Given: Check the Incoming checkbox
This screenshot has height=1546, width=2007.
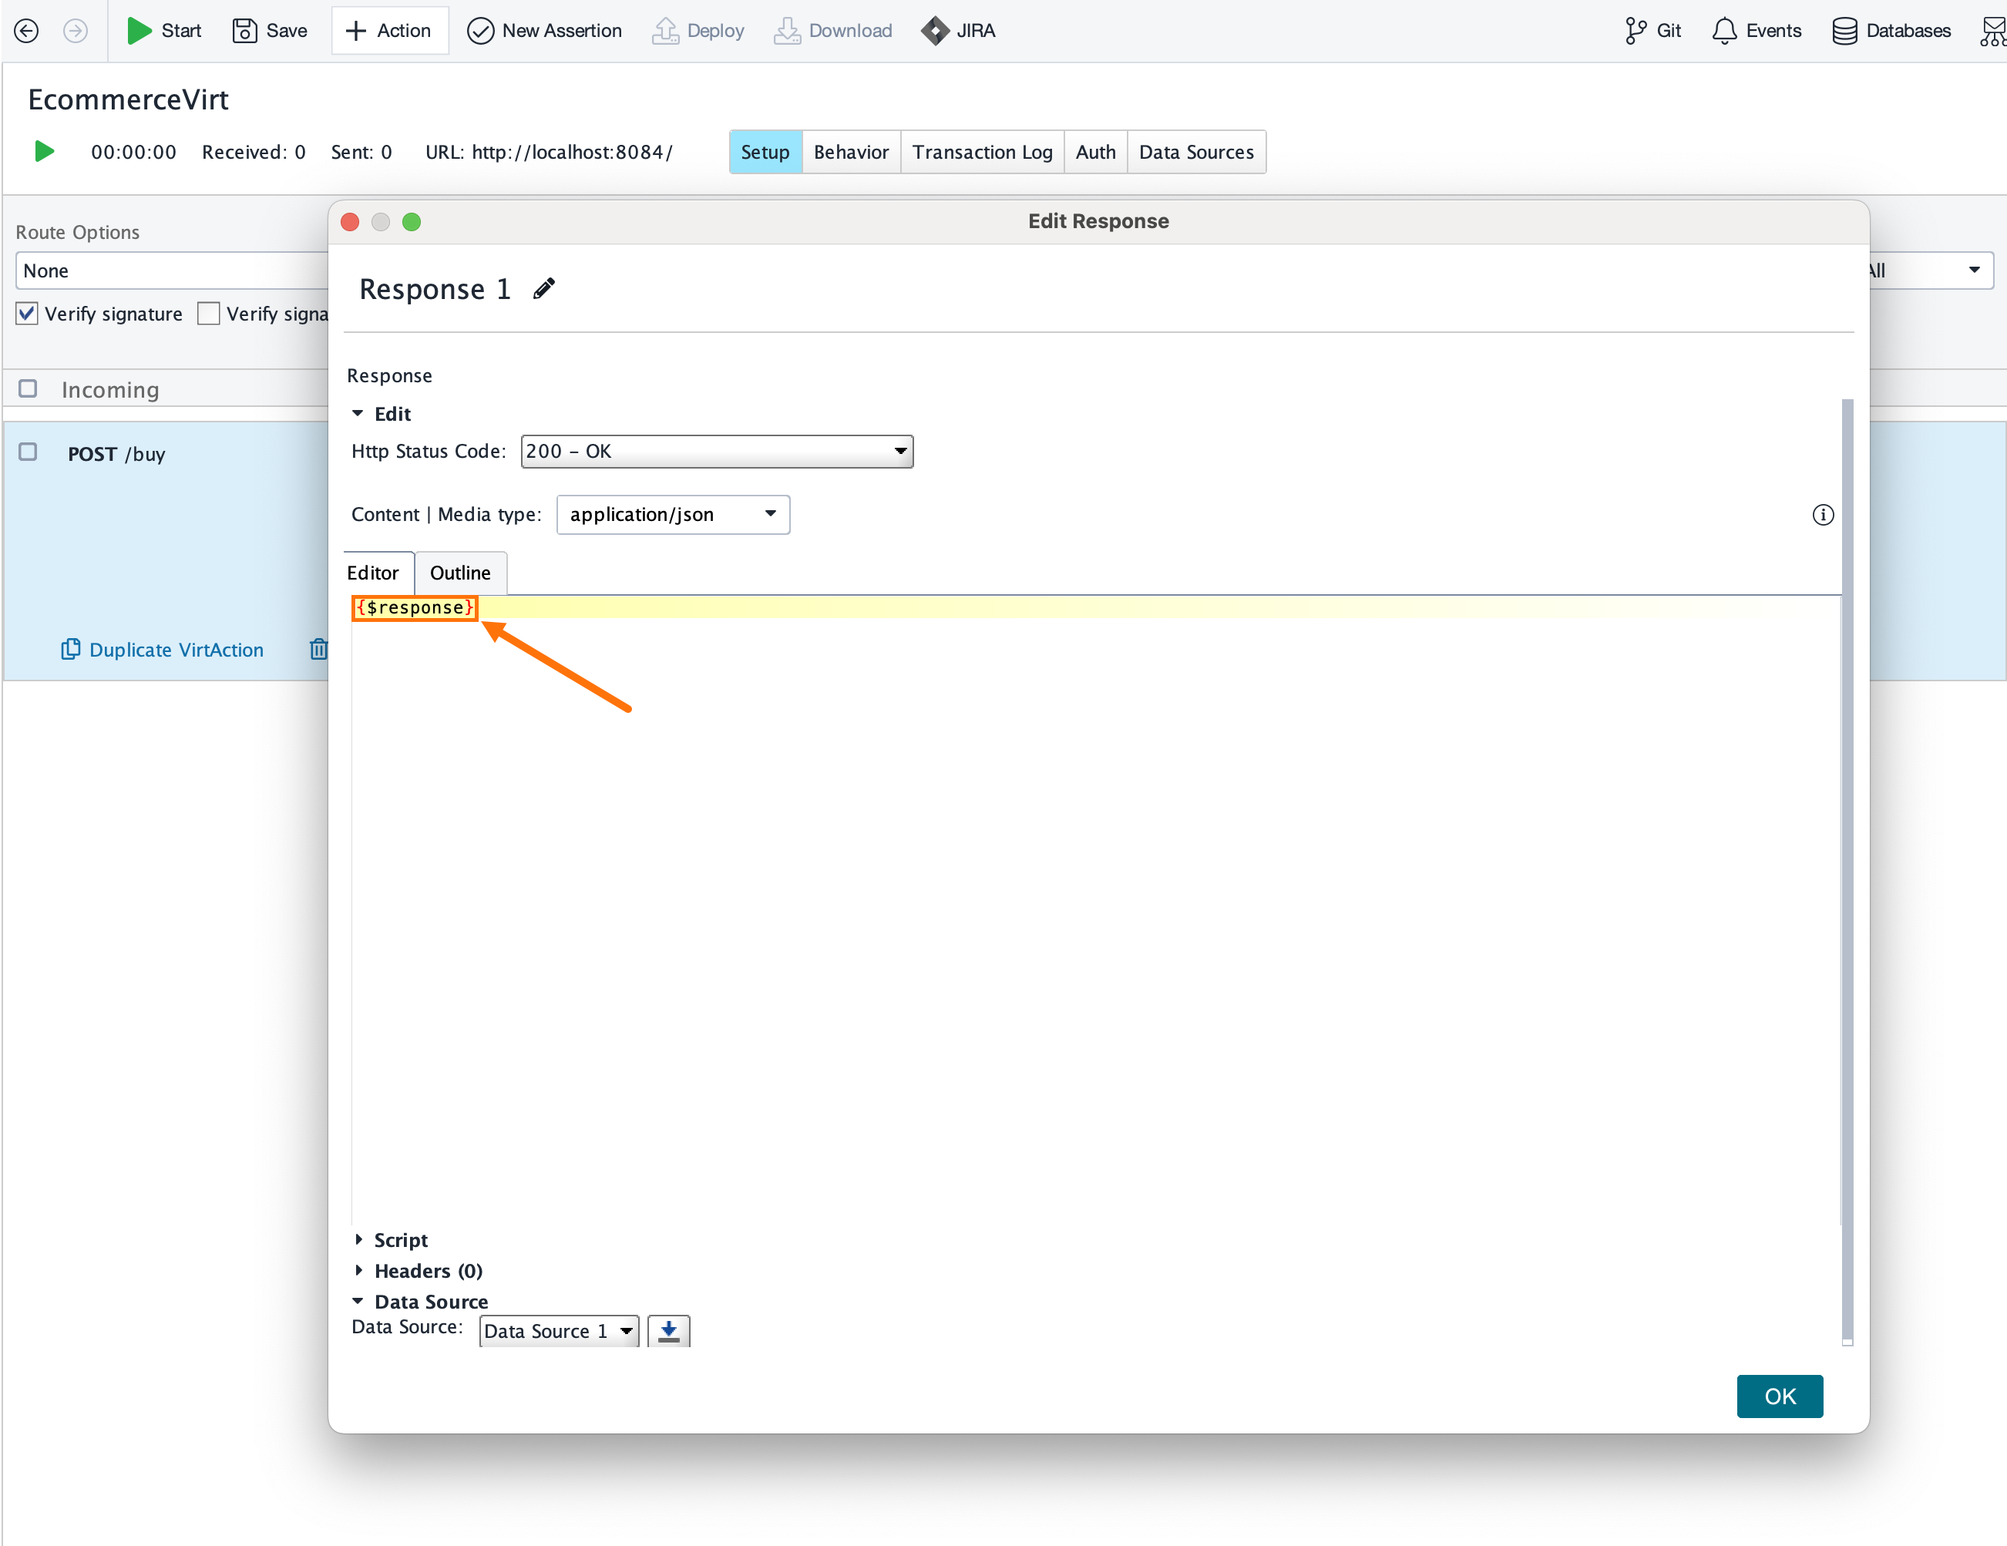Looking at the screenshot, I should click(28, 388).
